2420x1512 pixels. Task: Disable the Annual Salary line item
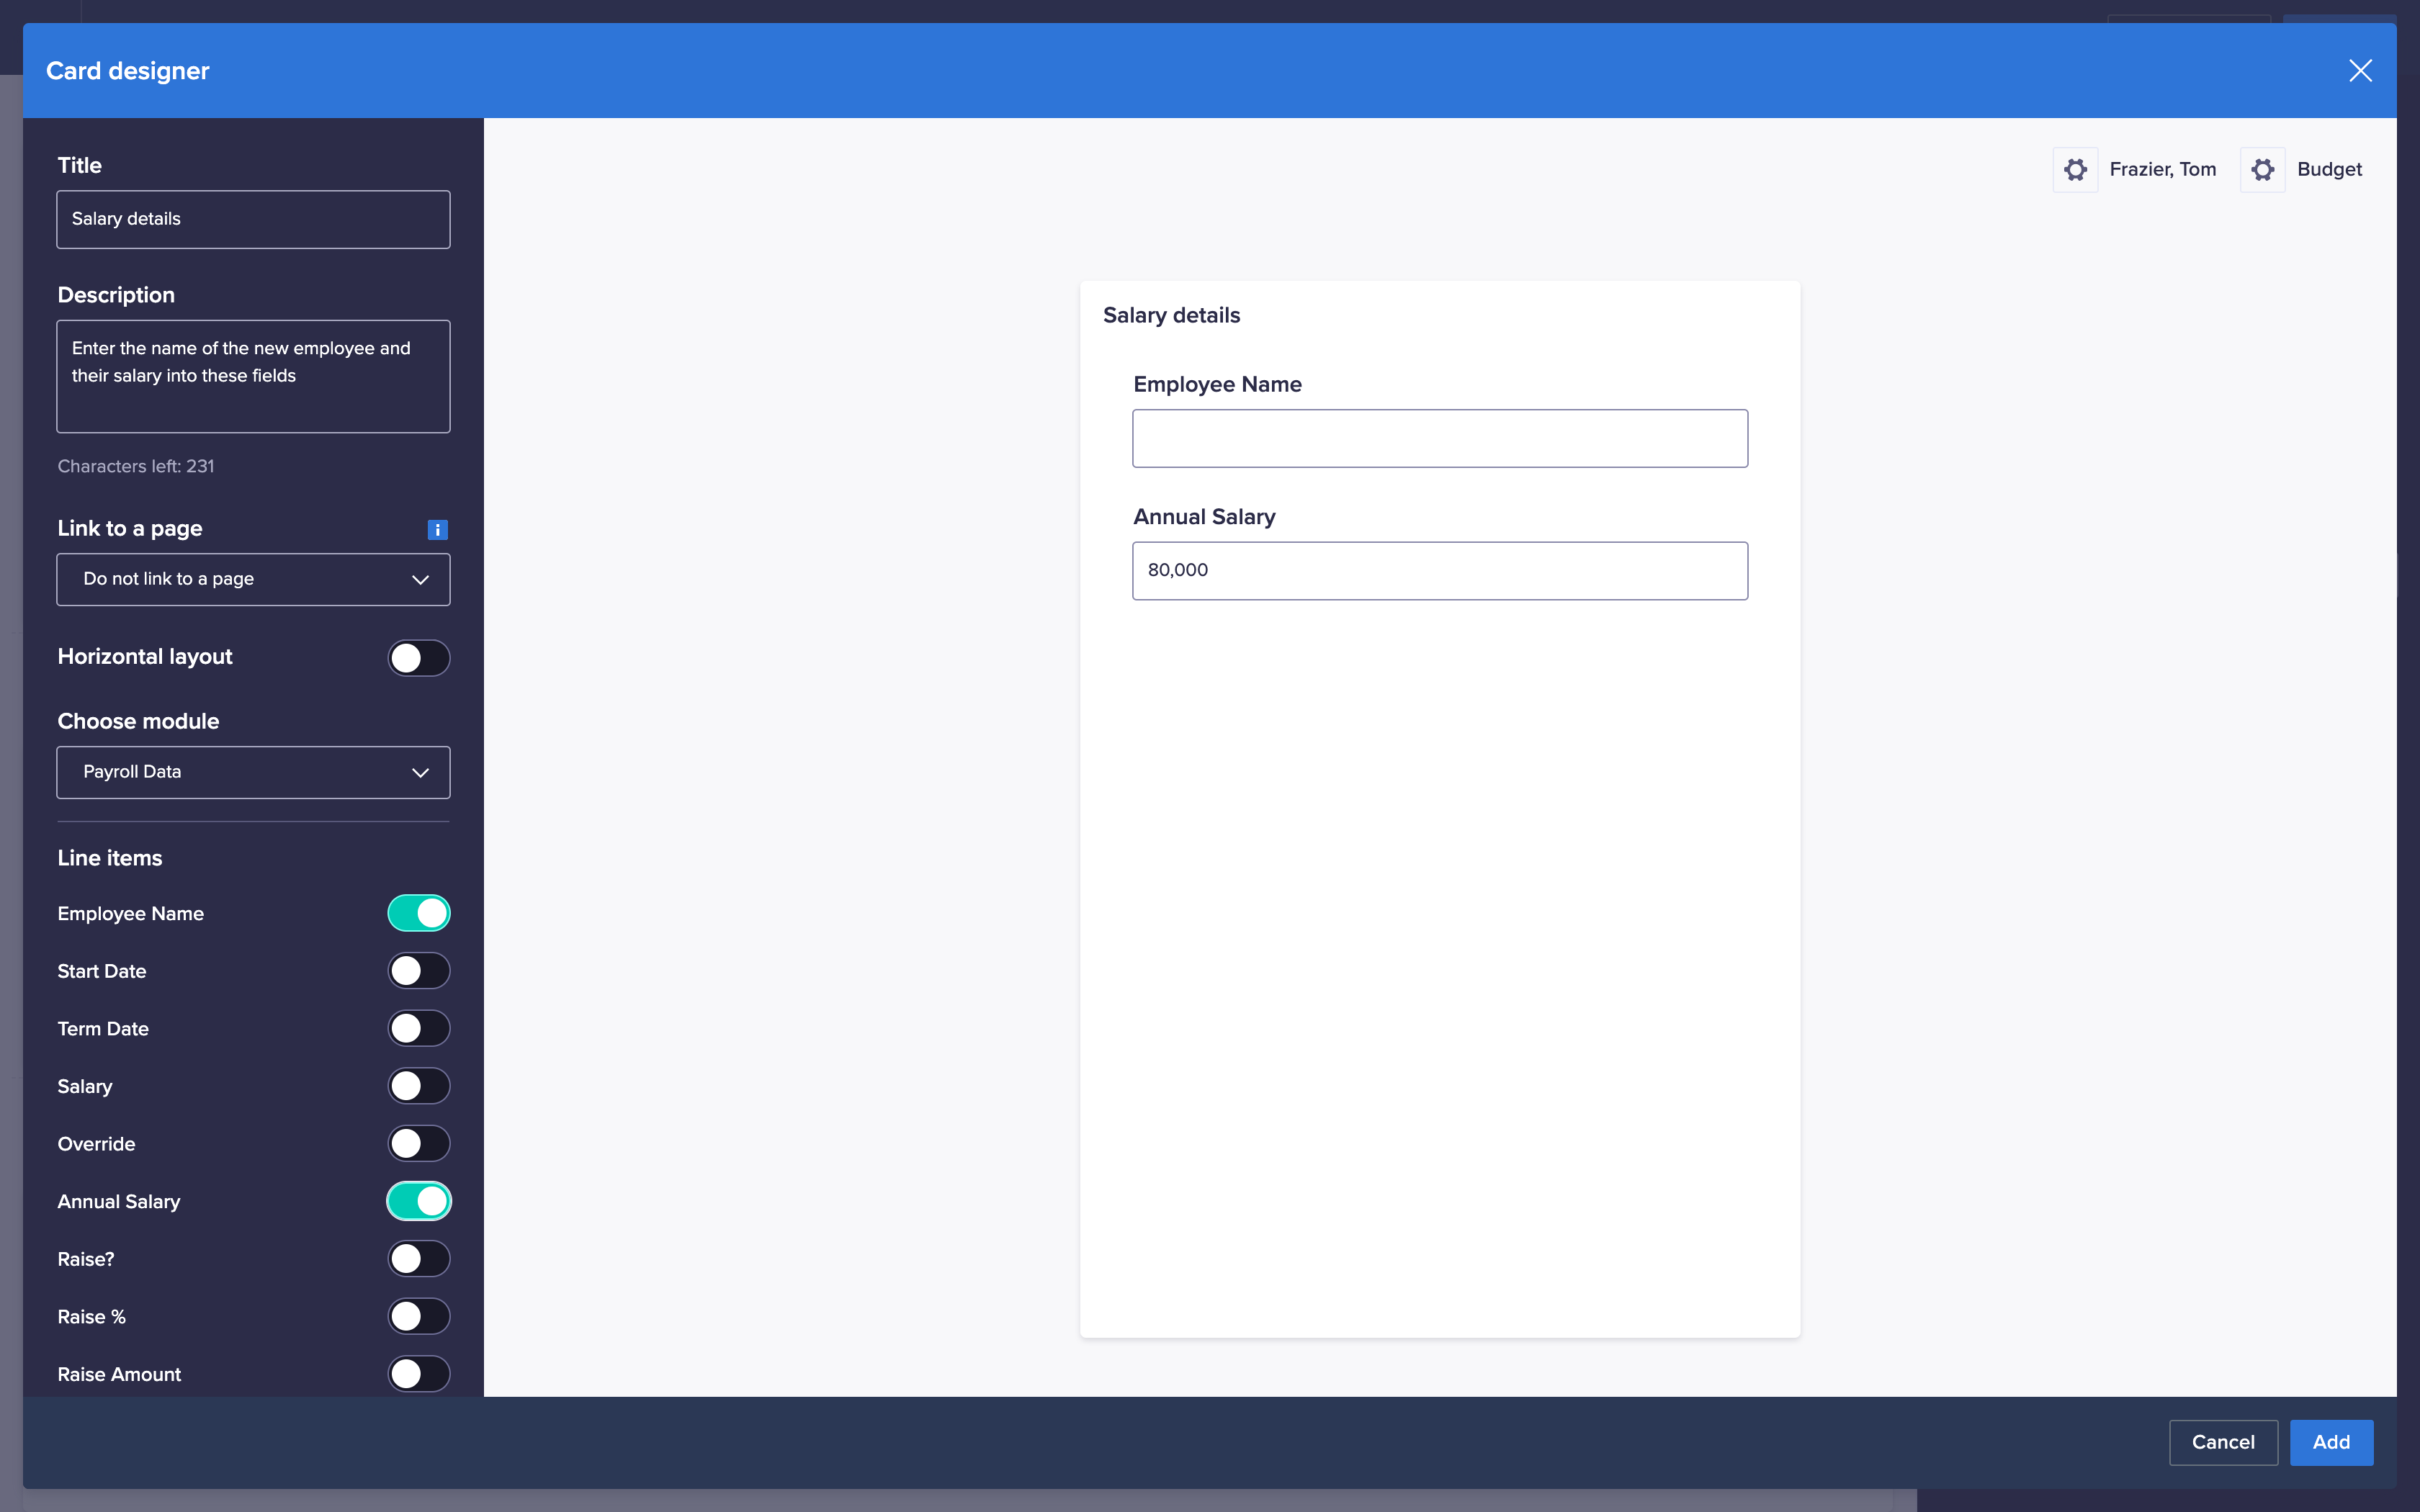419,1201
